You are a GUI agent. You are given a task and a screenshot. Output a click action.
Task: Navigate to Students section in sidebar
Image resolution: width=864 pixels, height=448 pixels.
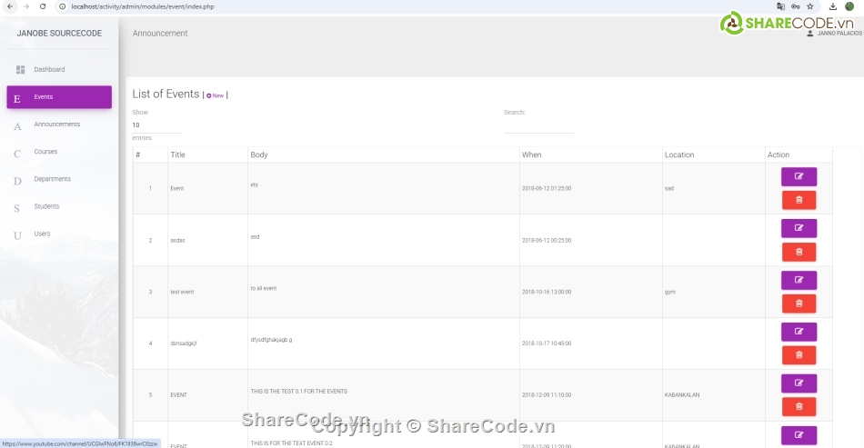(x=46, y=206)
